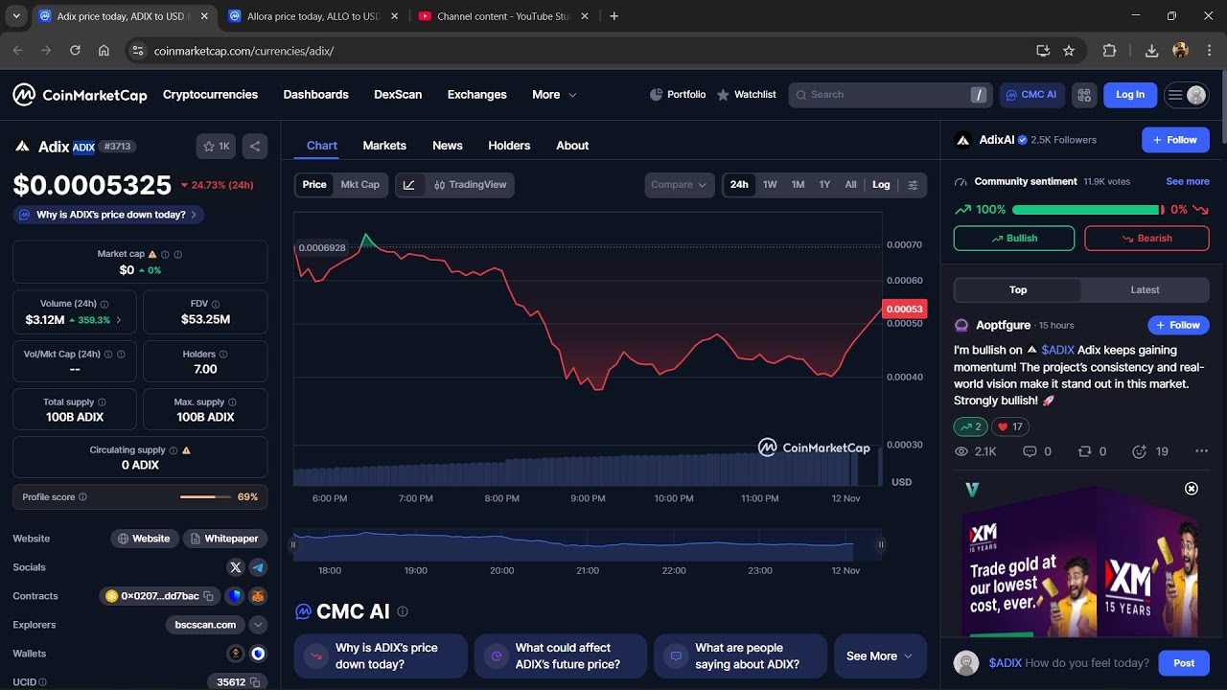Viewport: 1227px width, 690px height.
Task: Grab the right handle of chart range slider
Action: 880,544
